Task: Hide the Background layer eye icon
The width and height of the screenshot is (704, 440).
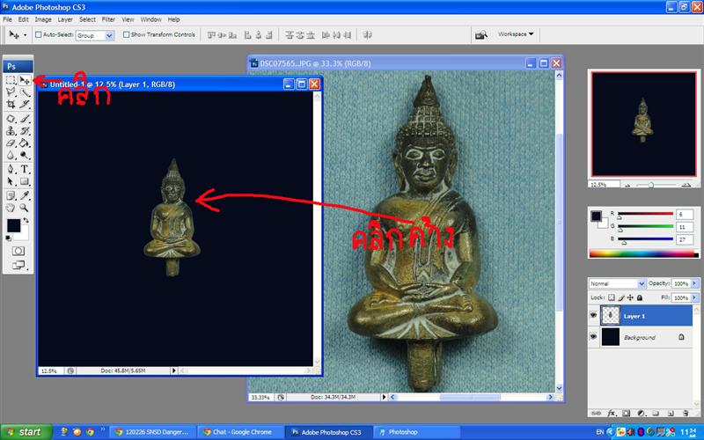Action: pos(593,337)
